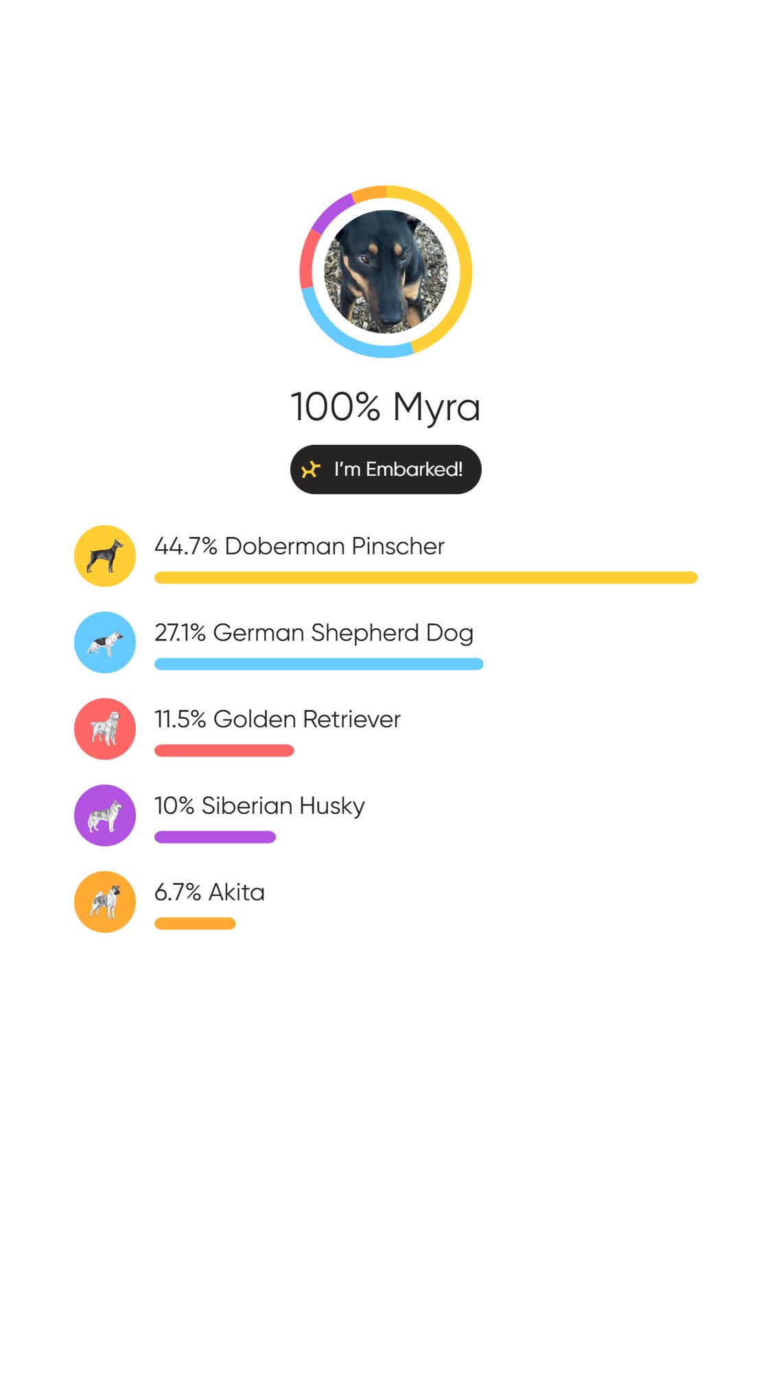Image resolution: width=772 pixels, height=1373 pixels.
Task: Click the 10% Siberian Husky label
Action: [259, 806]
